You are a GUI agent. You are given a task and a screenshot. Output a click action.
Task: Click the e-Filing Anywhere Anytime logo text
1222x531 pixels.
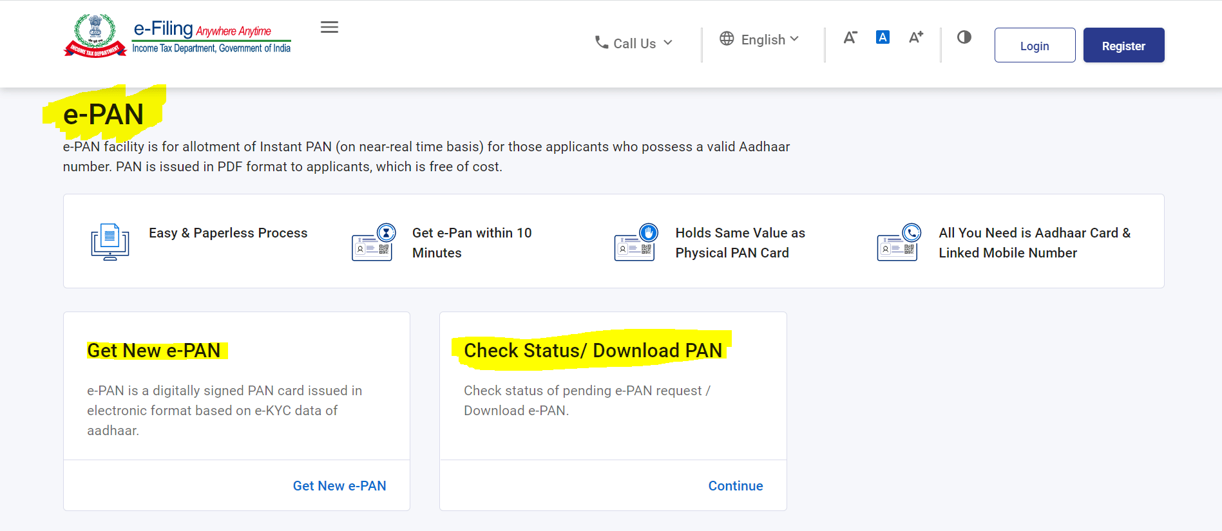211,36
